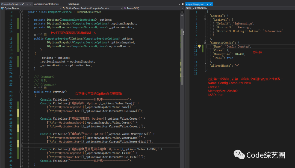
Task: Close the appsettings.json tab
Action: click(211, 4)
